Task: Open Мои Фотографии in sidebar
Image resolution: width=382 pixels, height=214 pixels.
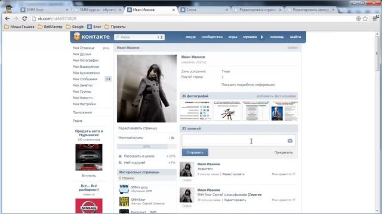Action: [85, 61]
